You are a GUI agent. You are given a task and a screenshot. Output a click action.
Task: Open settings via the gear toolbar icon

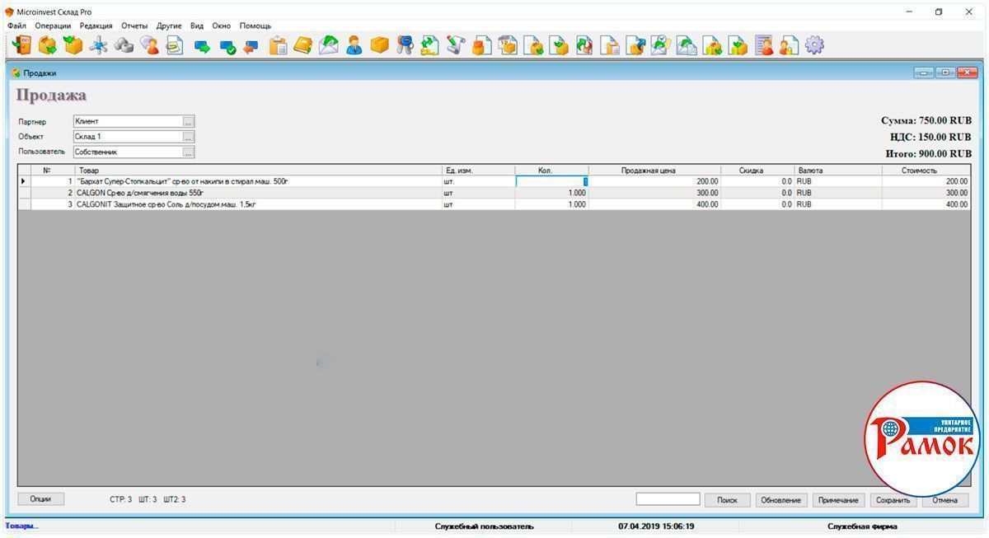814,45
